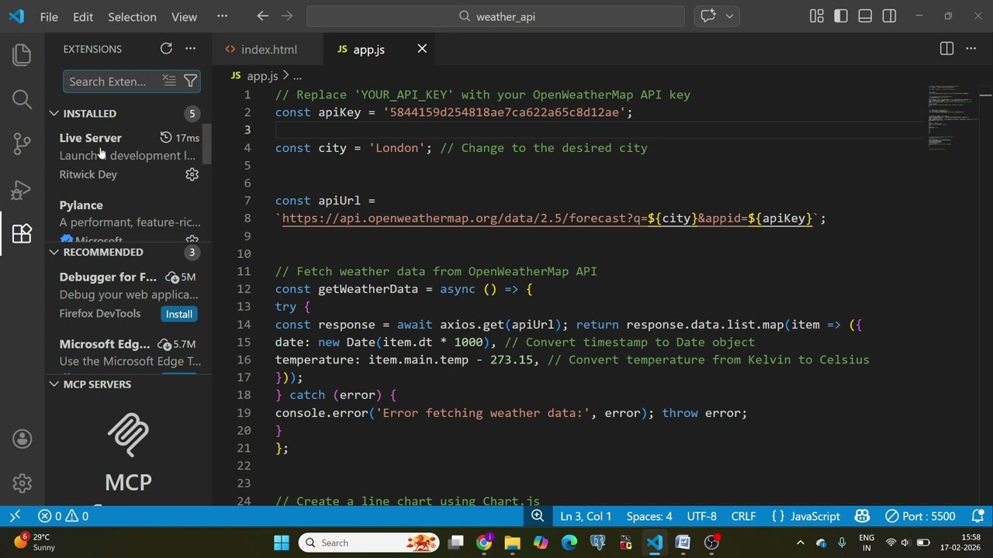The image size is (993, 558).
Task: Open the Search view in activity bar
Action: coord(22,99)
